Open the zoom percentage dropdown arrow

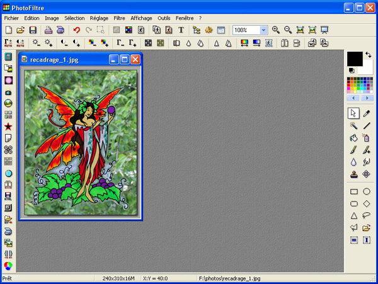pyautogui.click(x=264, y=30)
